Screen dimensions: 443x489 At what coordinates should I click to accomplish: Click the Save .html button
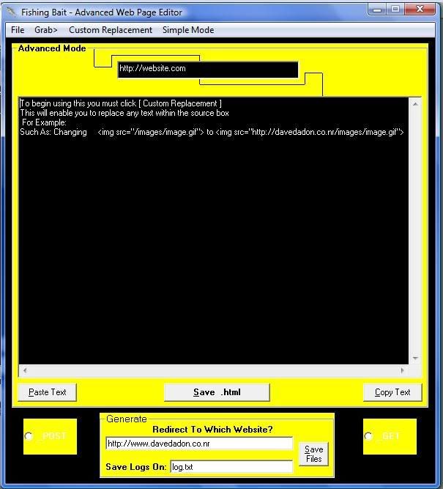pos(217,392)
